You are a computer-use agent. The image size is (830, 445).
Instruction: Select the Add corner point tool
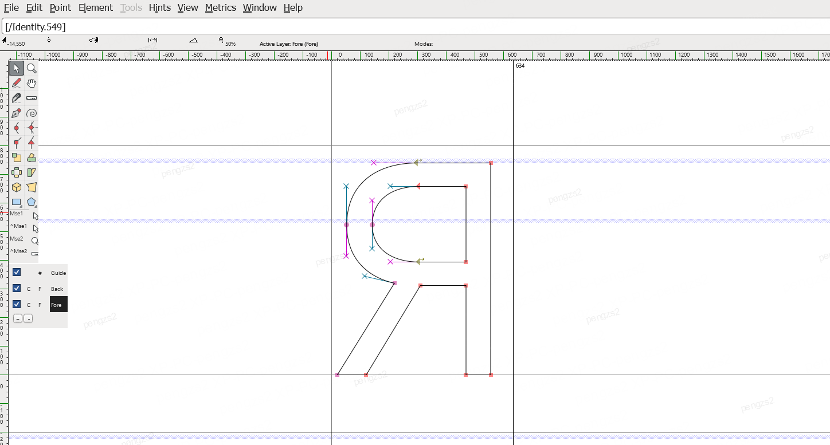(17, 143)
